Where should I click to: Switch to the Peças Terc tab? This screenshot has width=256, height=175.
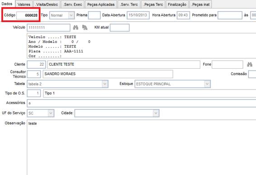(x=153, y=5)
